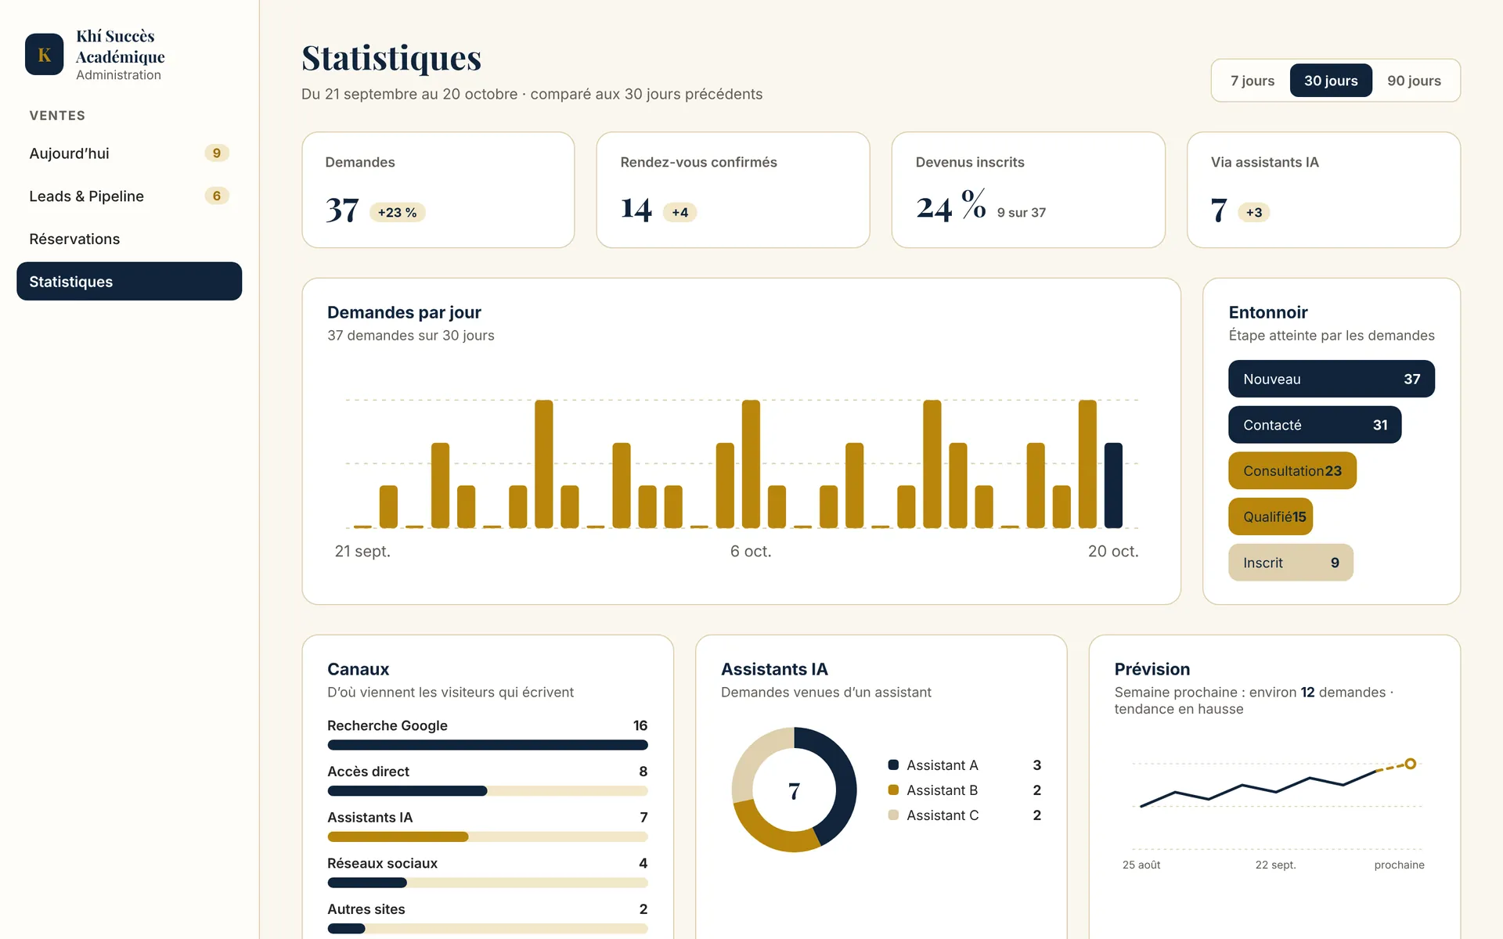This screenshot has width=1503, height=939.
Task: Click the Accès direct progress bar
Action: pyautogui.click(x=488, y=791)
